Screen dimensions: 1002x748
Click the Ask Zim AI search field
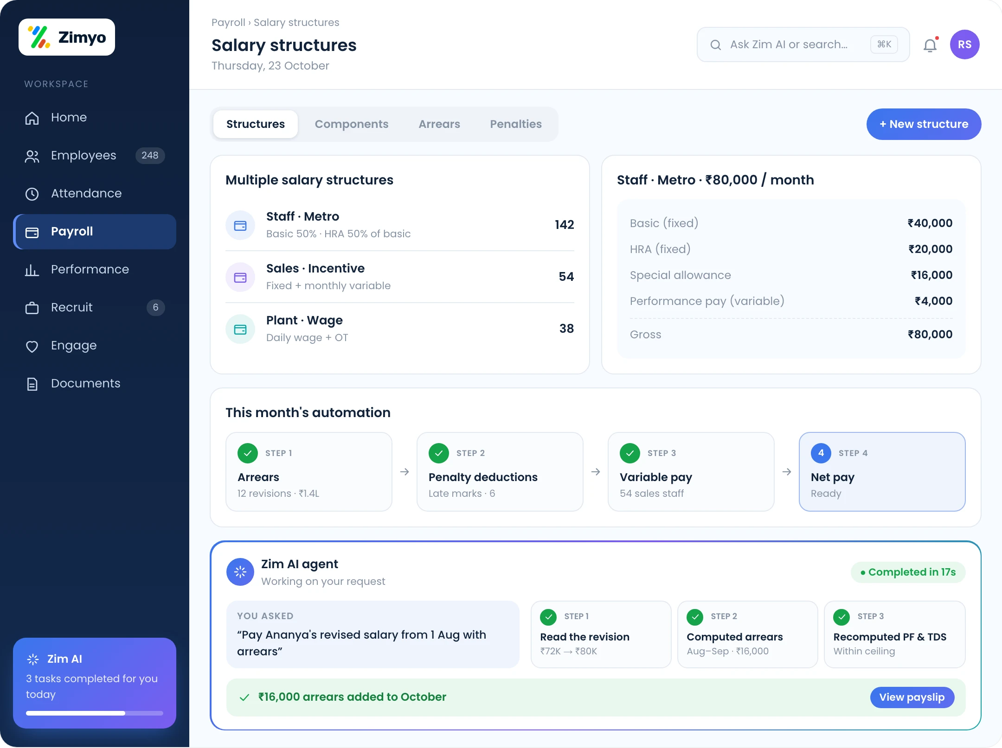coord(803,44)
